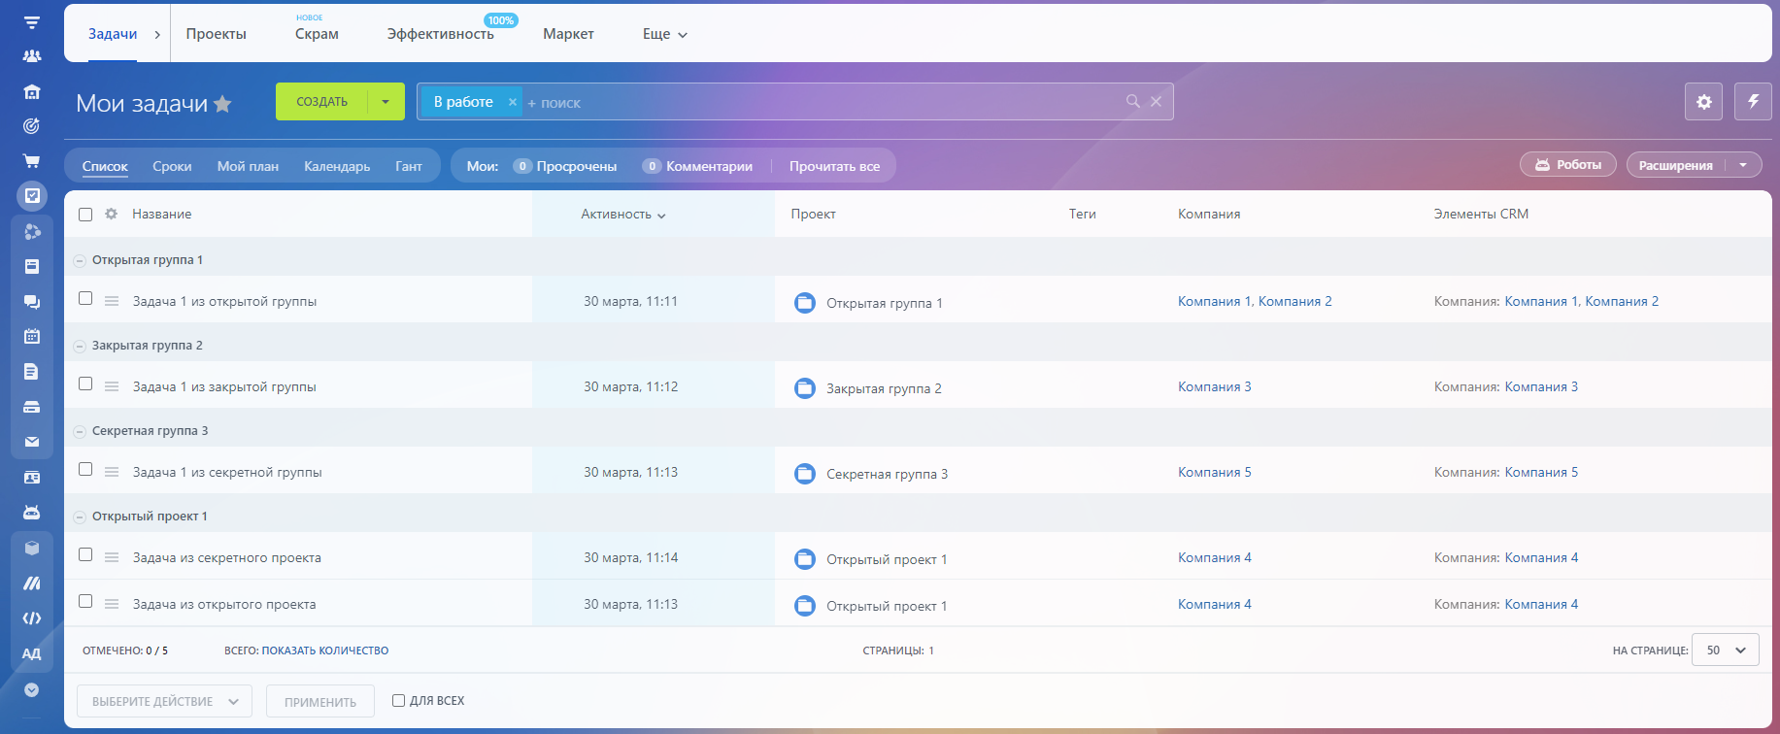
Task: Open the СОЗДАТЬ button dropdown arrow
Action: pos(386,102)
